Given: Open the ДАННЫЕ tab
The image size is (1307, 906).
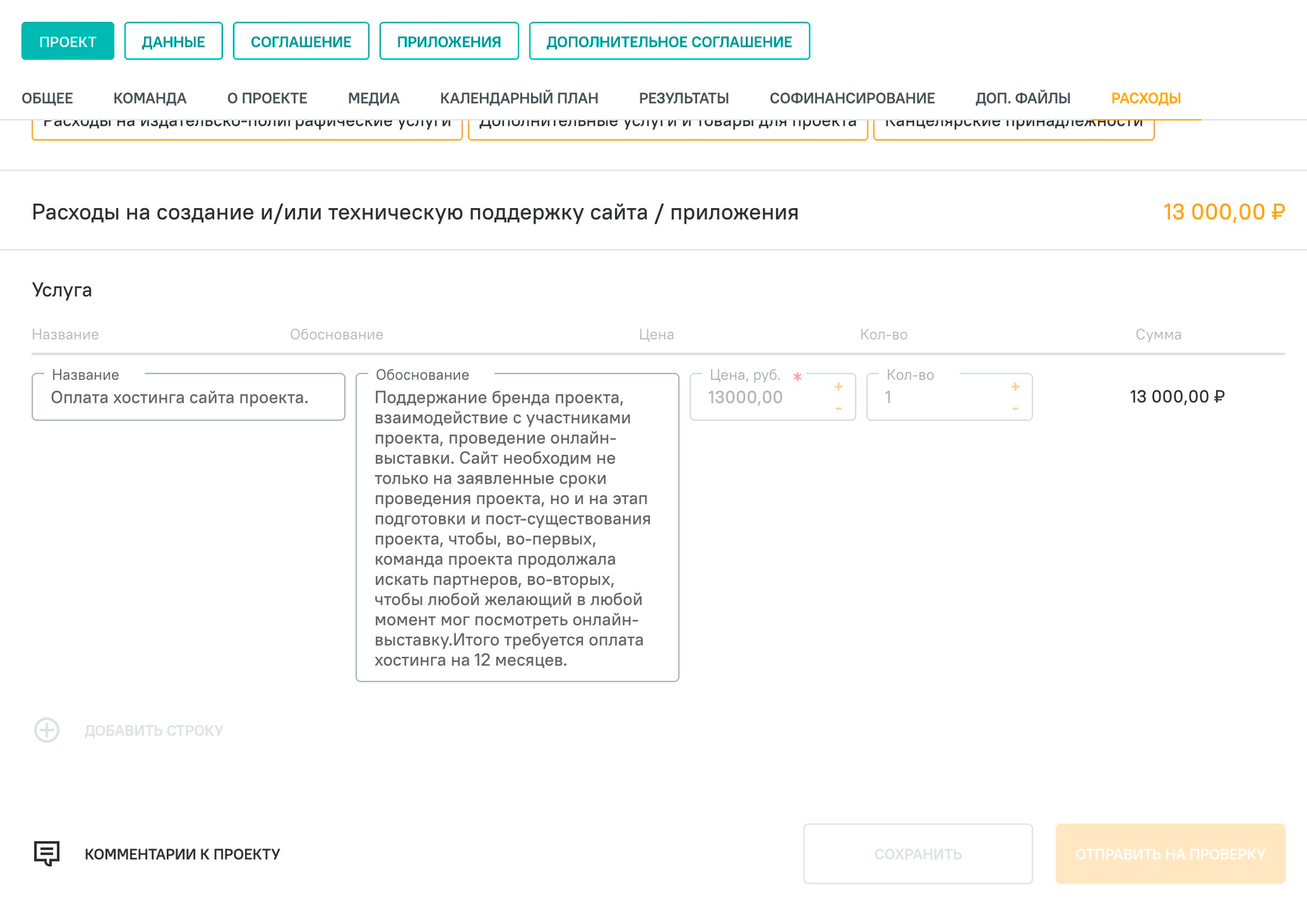Looking at the screenshot, I should tap(173, 41).
